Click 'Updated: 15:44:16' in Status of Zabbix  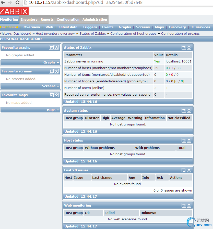point(81,102)
